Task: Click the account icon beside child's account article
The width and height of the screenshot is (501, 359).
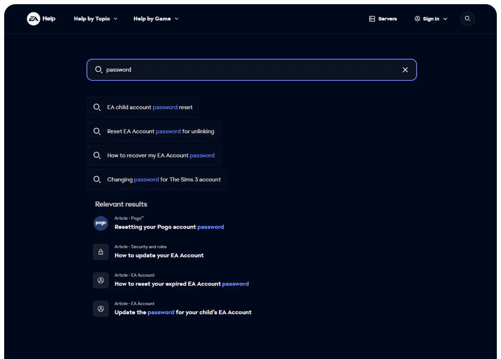Action: pos(101,309)
